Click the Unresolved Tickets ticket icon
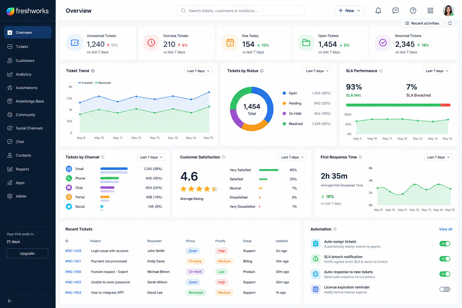Viewport: 462px width, 308px height. click(x=75, y=43)
